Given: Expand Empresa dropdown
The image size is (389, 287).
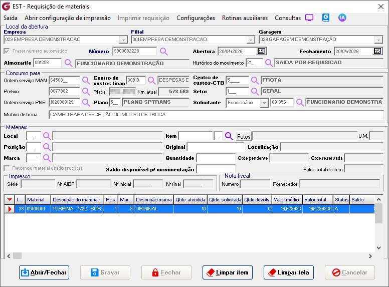Looking at the screenshot, I should (x=123, y=40).
